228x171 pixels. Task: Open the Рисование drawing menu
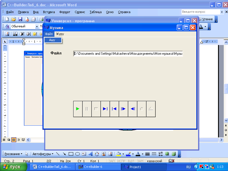point(13,154)
